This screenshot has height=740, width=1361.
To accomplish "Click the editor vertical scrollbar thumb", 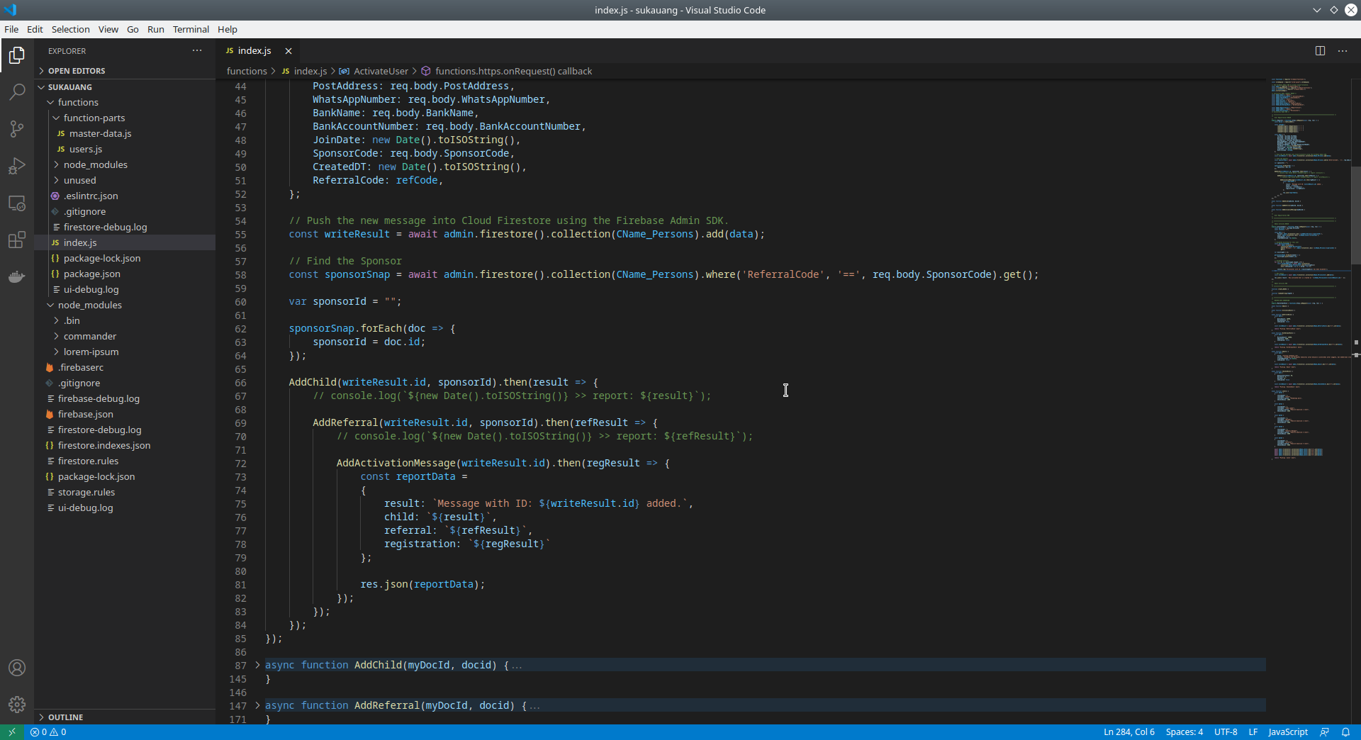I will tap(1356, 215).
